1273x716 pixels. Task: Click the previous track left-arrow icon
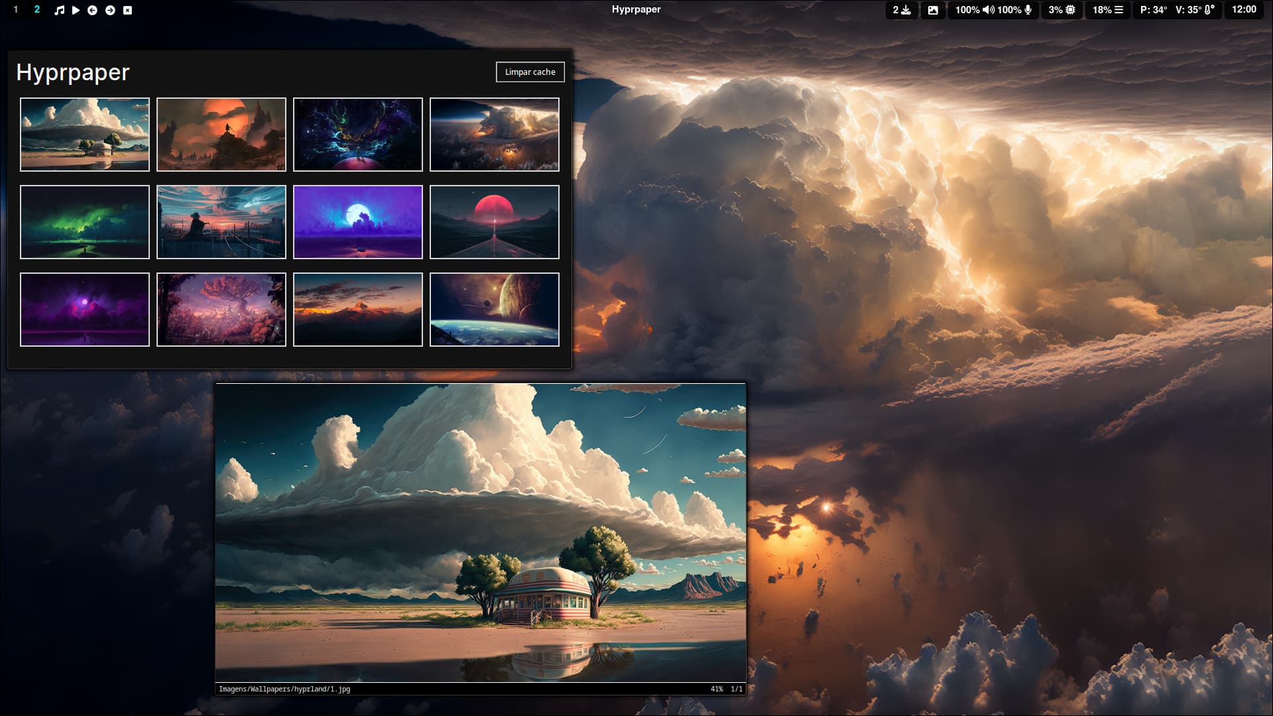click(92, 10)
